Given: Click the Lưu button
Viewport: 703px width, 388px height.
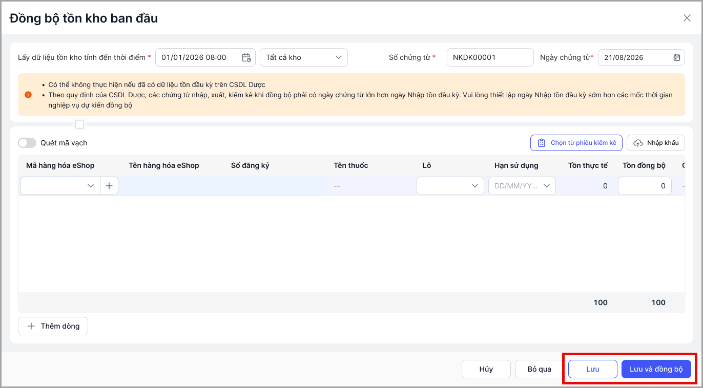Looking at the screenshot, I should click(593, 369).
